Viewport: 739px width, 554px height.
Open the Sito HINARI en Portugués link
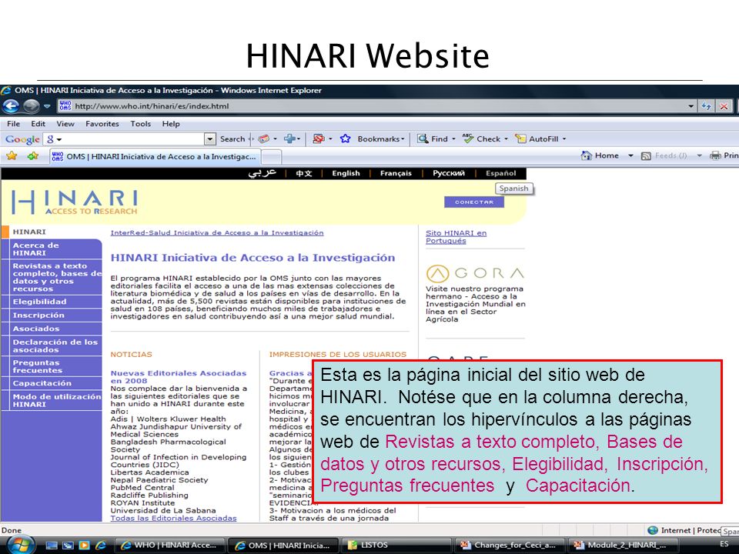pos(456,237)
